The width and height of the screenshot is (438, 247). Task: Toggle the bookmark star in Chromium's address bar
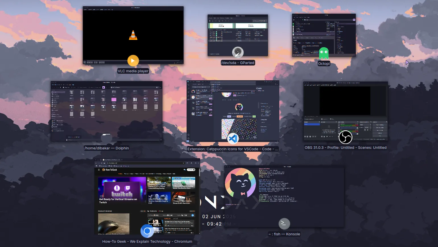coord(183,163)
